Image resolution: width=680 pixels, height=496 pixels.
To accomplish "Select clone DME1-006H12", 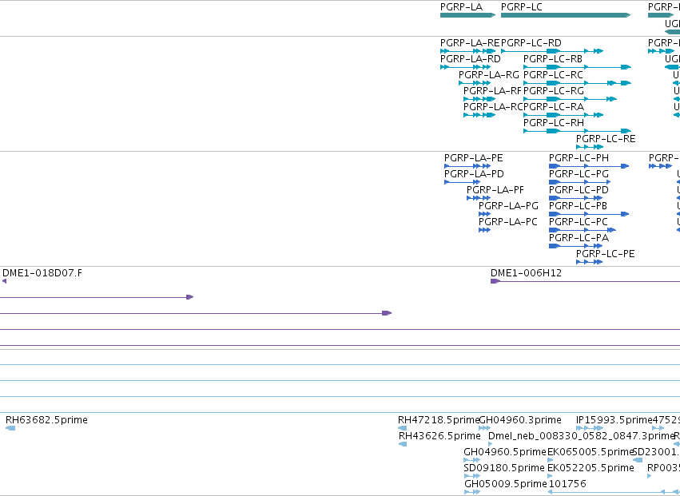I will [x=585, y=281].
